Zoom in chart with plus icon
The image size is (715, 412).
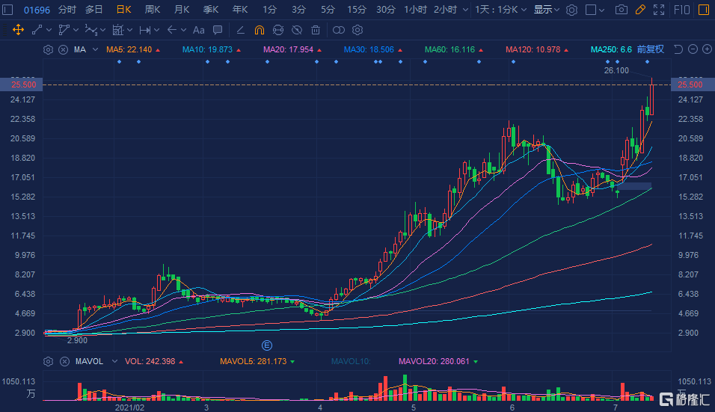705,49
